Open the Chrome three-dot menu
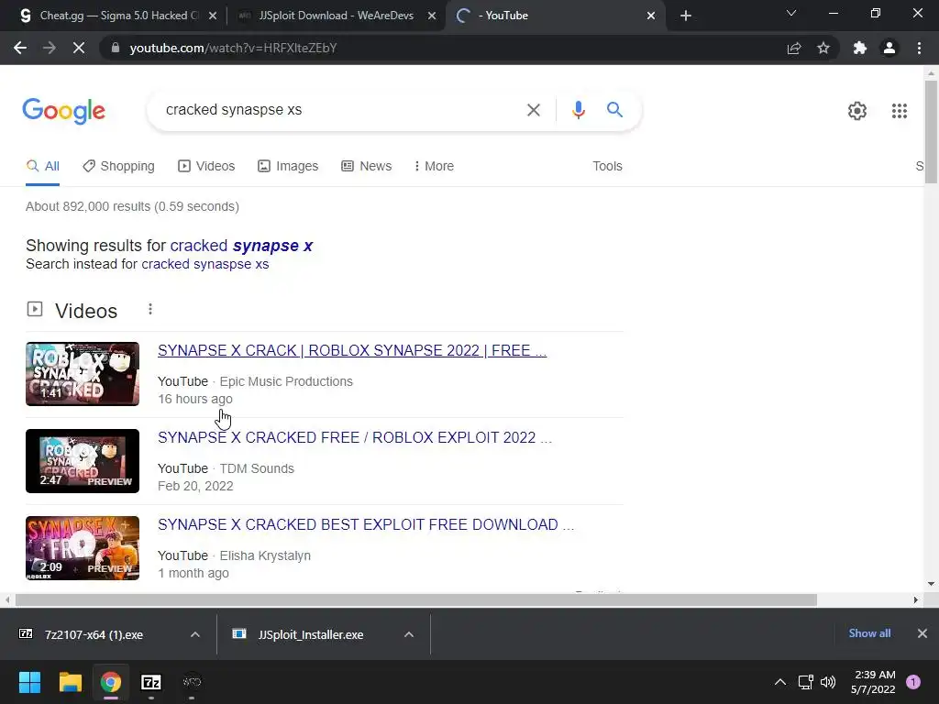Viewport: 939px width, 704px height. click(919, 48)
